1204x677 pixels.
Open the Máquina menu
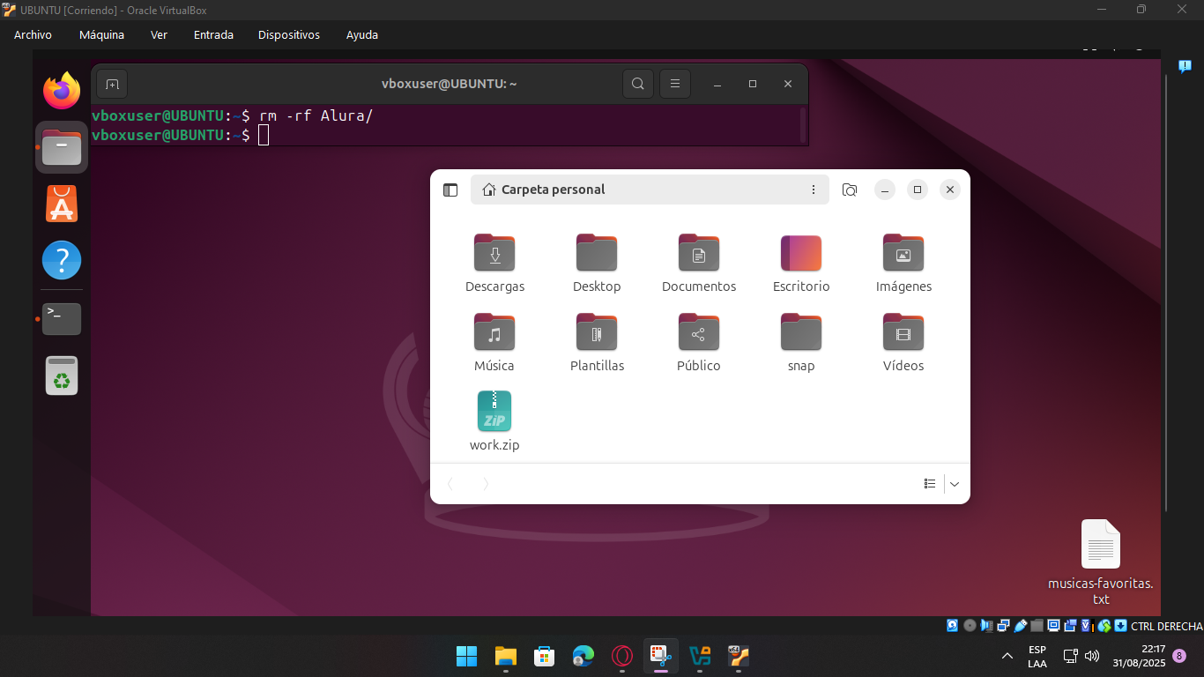click(101, 34)
